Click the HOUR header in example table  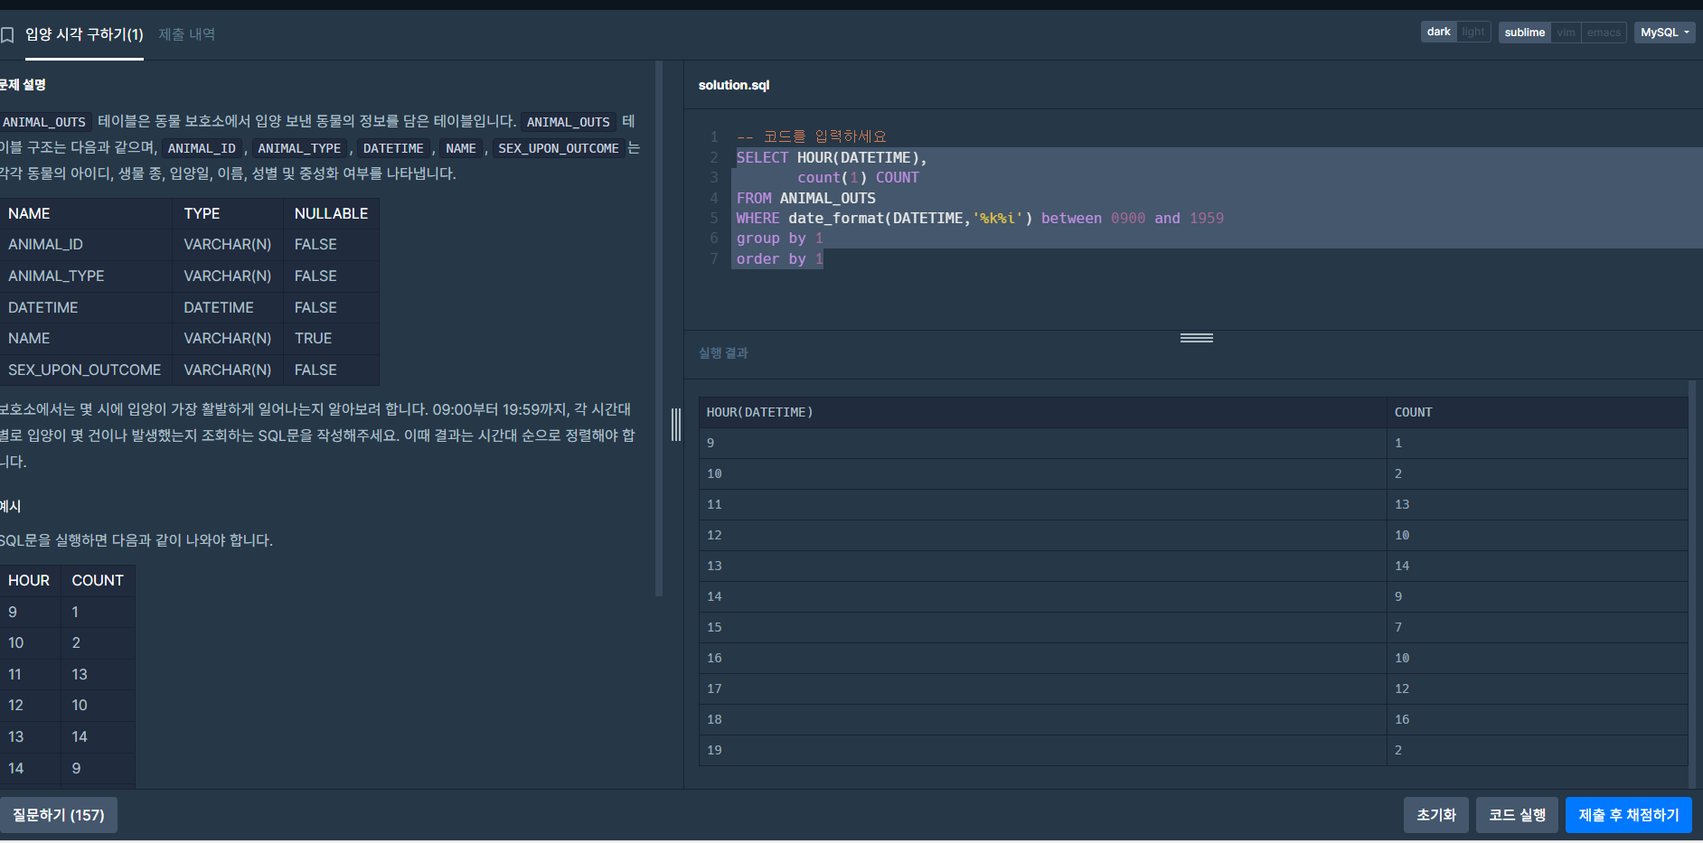(29, 580)
